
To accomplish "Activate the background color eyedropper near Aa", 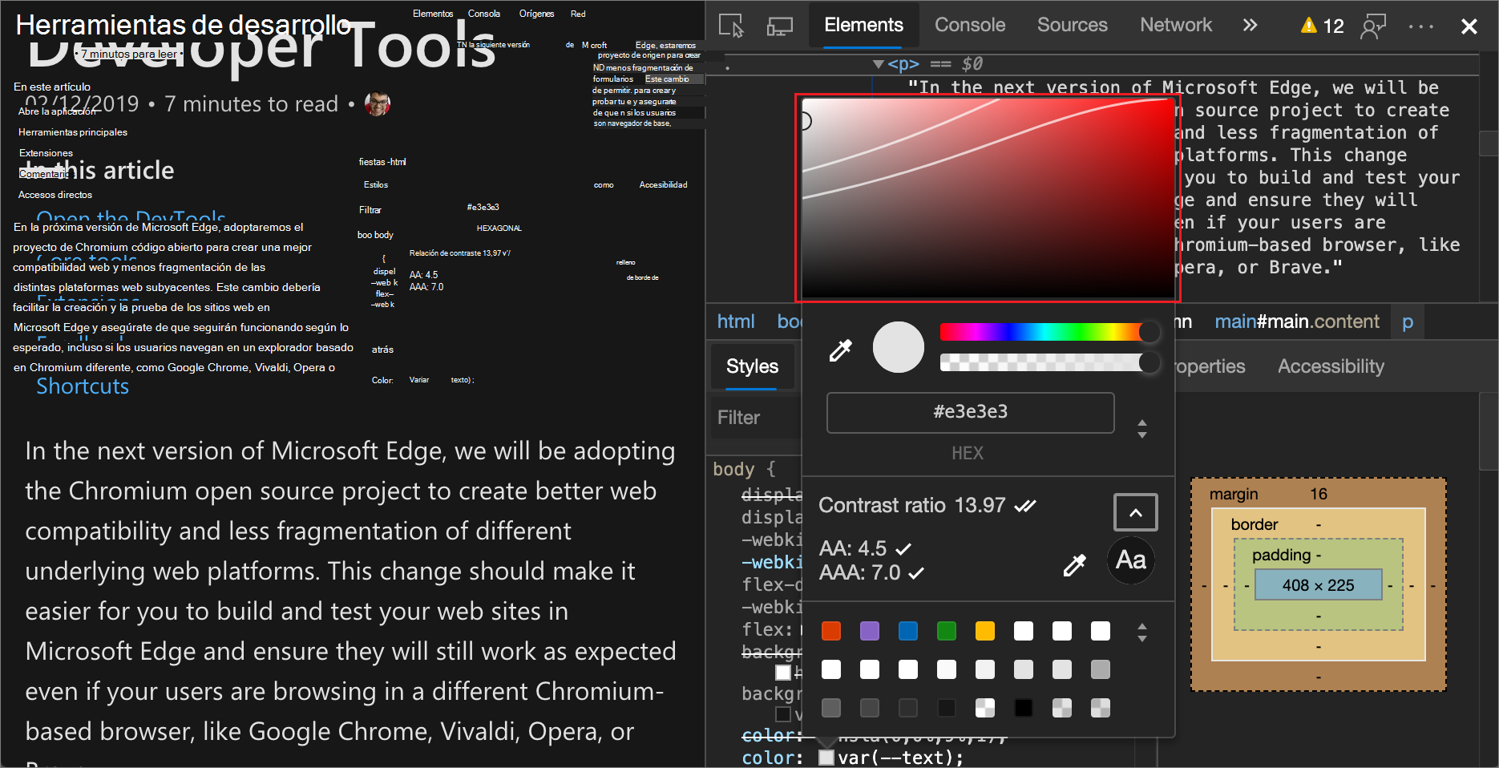I will (1074, 565).
